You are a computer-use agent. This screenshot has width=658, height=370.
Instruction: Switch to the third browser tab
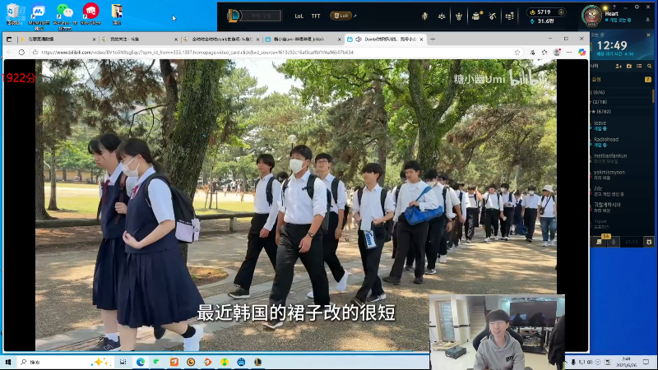pos(220,39)
